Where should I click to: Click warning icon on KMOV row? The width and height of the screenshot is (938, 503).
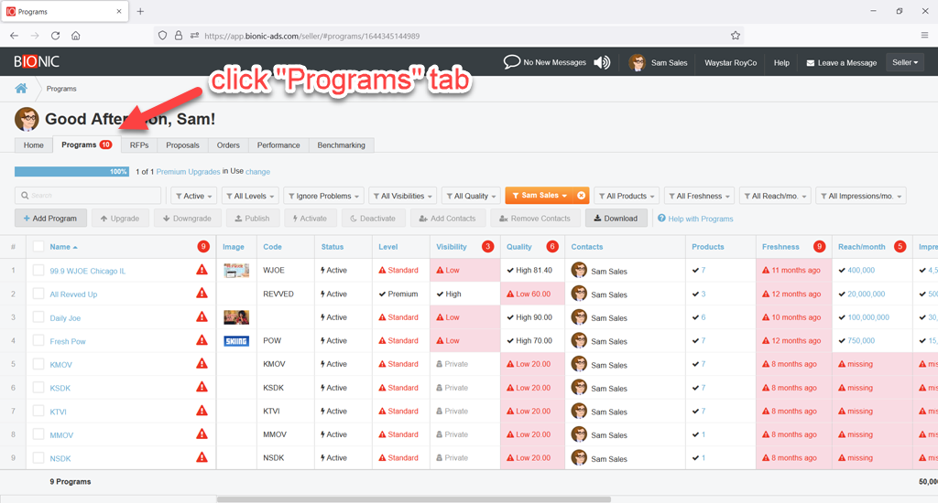coord(202,364)
